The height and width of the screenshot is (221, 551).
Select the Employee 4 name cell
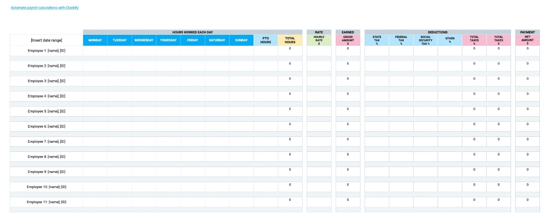click(x=46, y=96)
